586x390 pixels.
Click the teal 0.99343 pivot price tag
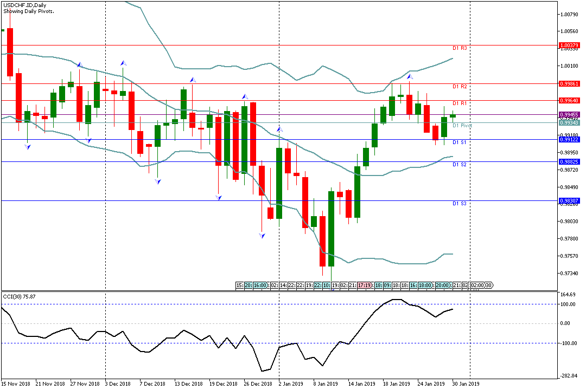pyautogui.click(x=570, y=123)
